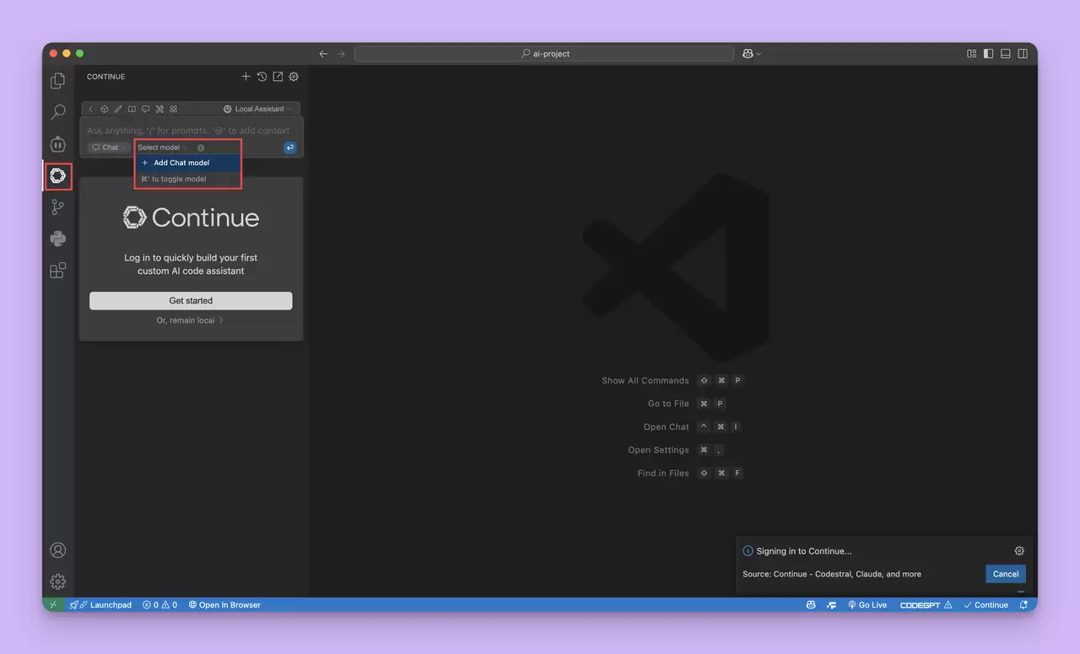
Task: Click the status bar icon left of Go Live
Action: point(831,605)
